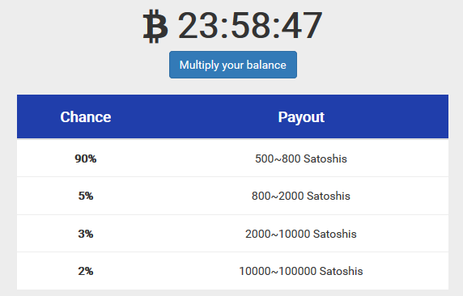Click the word balance on blue button
Viewport: 463px width, 296px height.
pos(266,65)
